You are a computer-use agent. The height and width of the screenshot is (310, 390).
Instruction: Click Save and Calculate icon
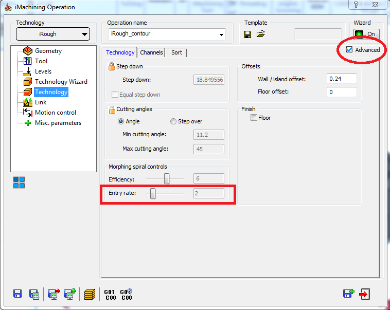[x=34, y=295]
